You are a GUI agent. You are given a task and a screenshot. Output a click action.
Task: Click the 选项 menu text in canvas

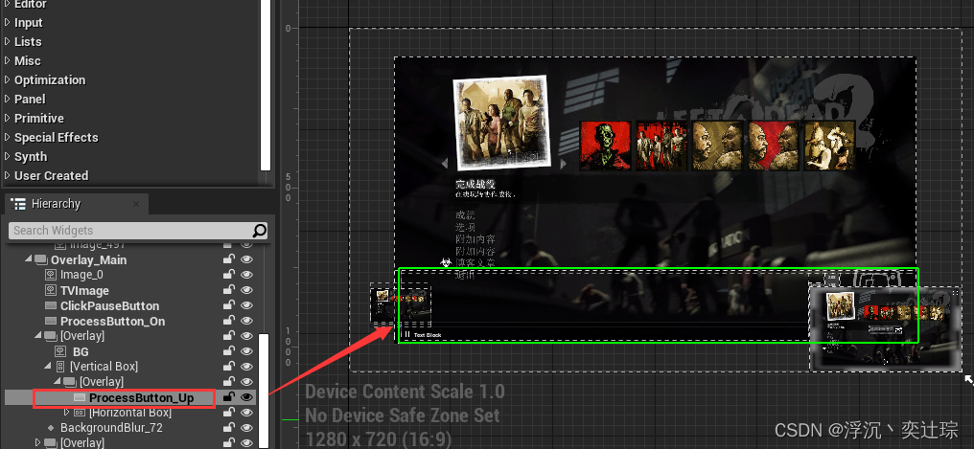coord(465,228)
